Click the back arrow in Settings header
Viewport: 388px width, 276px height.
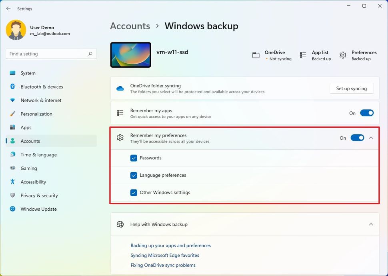click(x=8, y=8)
